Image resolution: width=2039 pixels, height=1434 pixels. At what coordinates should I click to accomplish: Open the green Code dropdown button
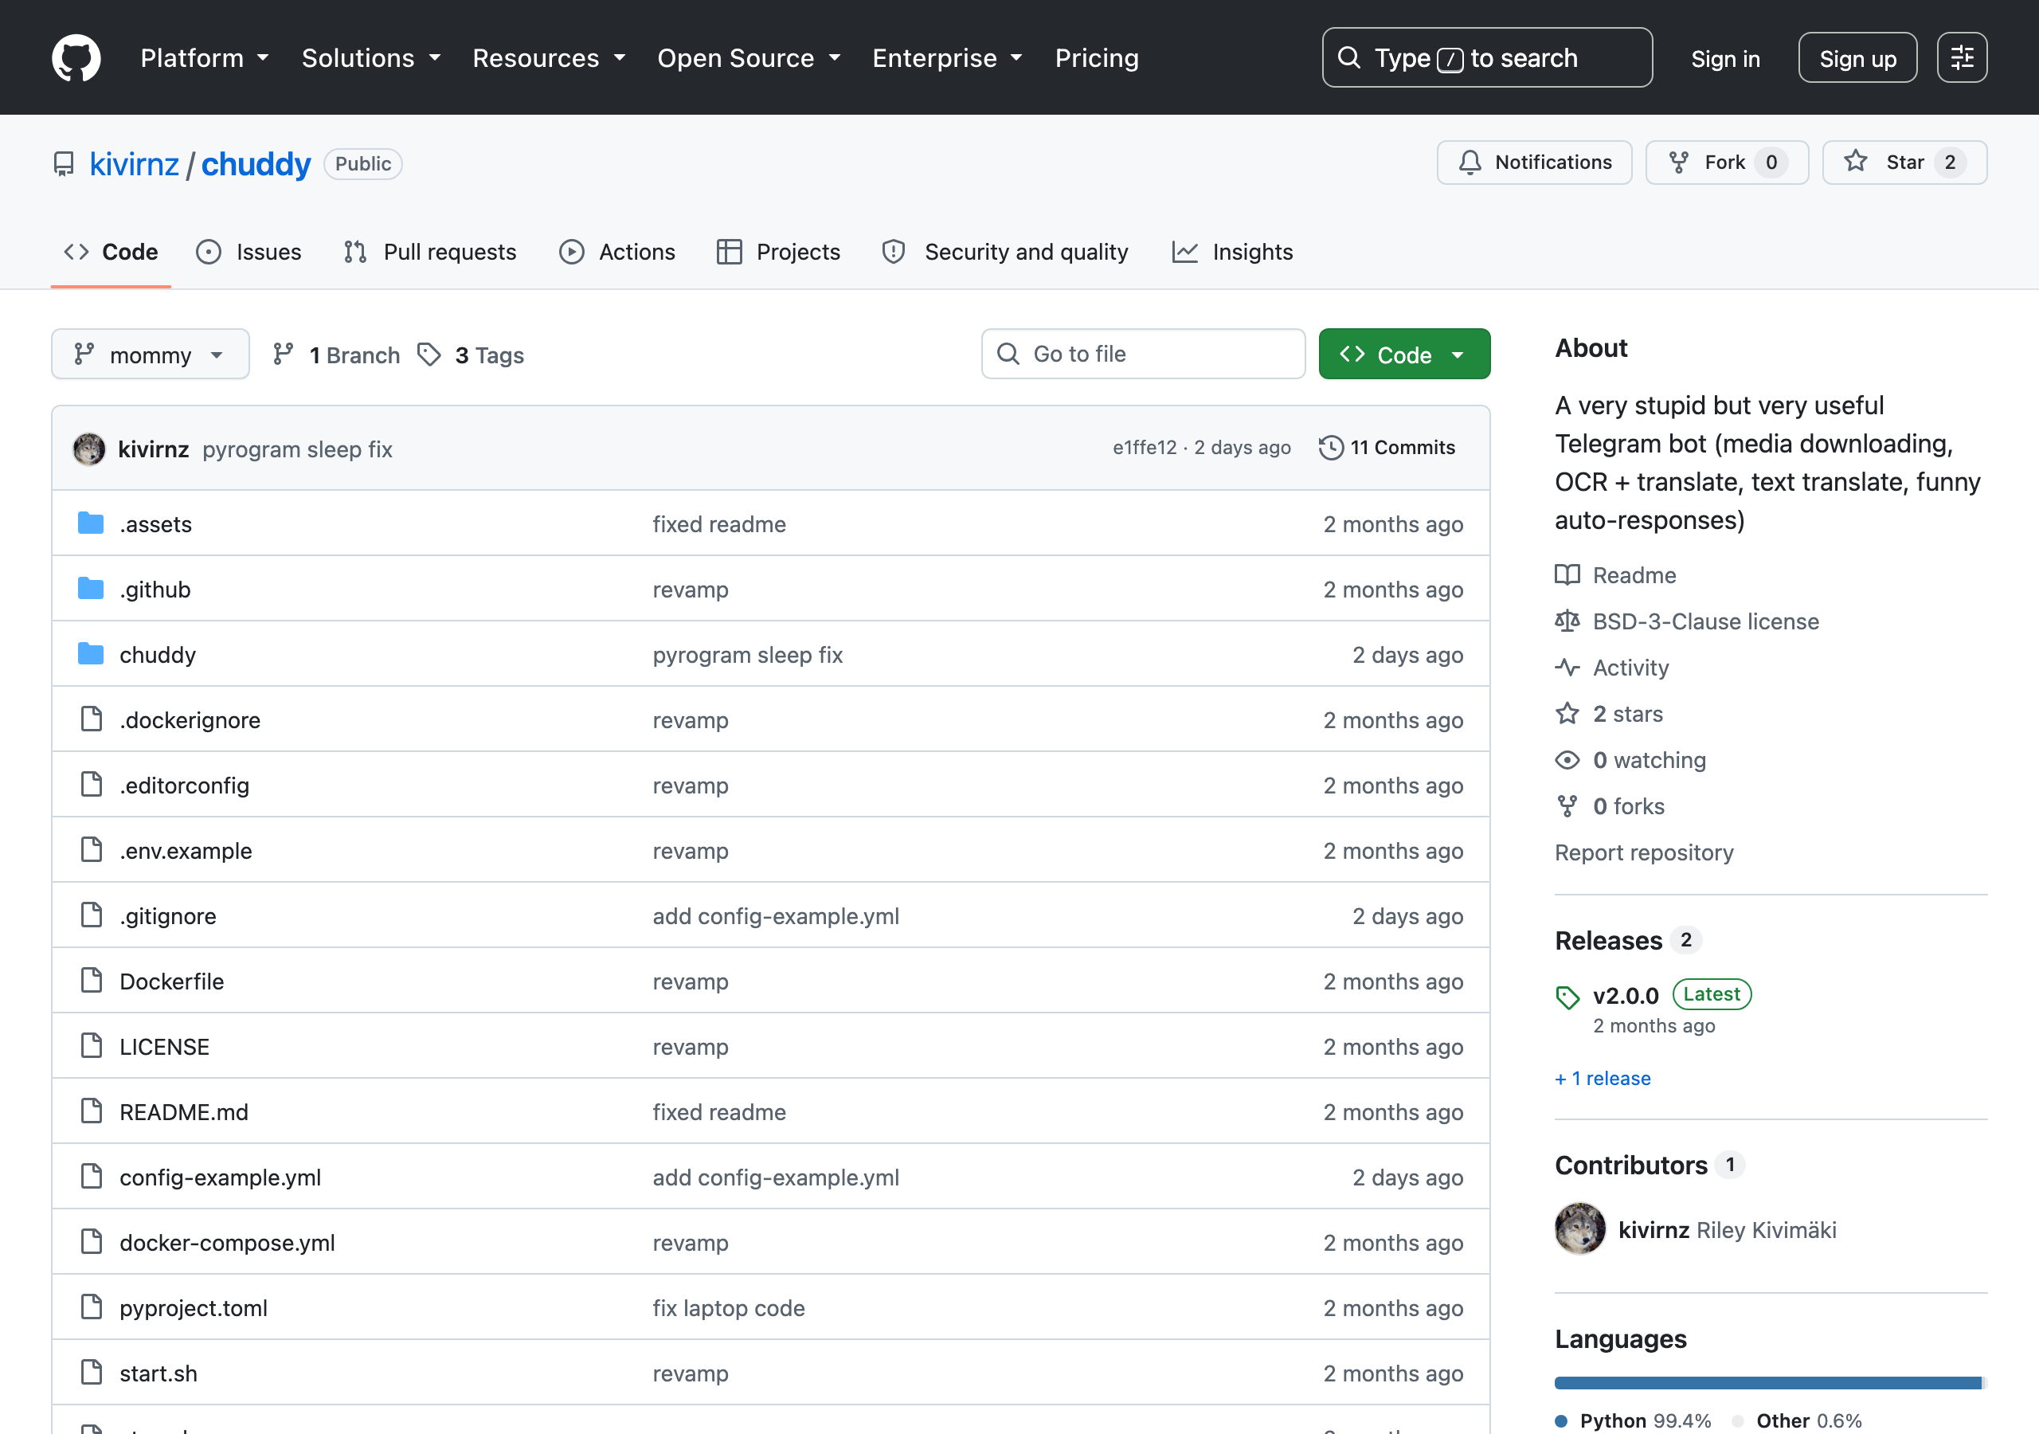tap(1404, 355)
